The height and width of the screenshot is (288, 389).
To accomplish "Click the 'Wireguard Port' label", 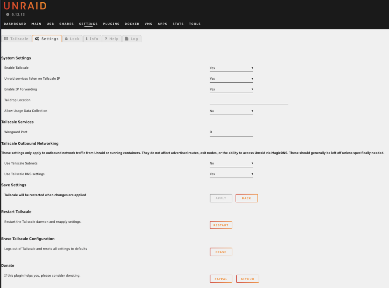I will [x=16, y=132].
